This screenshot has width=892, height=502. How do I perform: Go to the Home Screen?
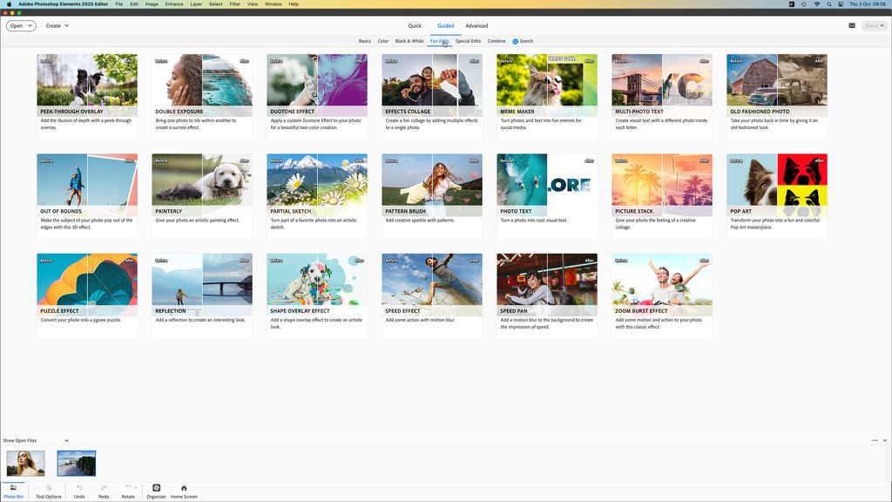tap(182, 491)
